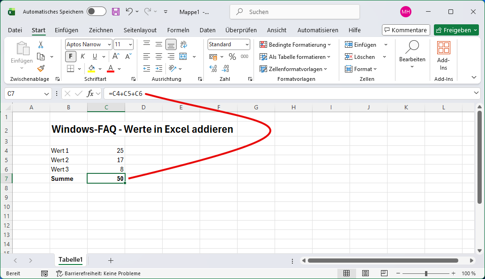
Task: Switch to the Einfügen tab
Action: pos(67,30)
